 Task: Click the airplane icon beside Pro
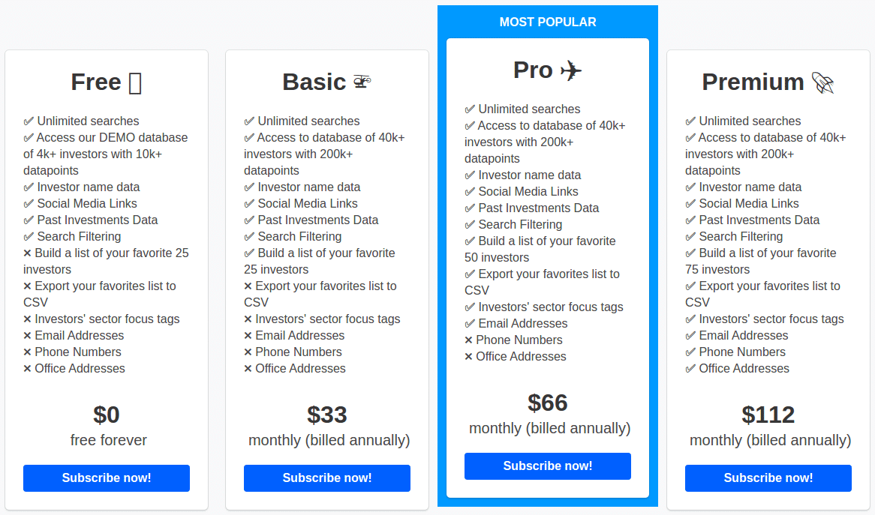click(x=570, y=70)
